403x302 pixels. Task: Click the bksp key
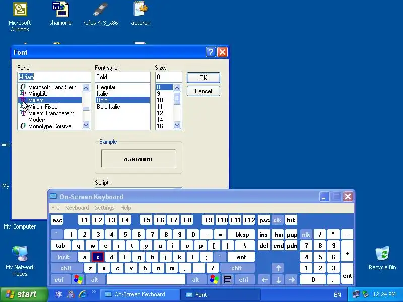click(x=242, y=234)
